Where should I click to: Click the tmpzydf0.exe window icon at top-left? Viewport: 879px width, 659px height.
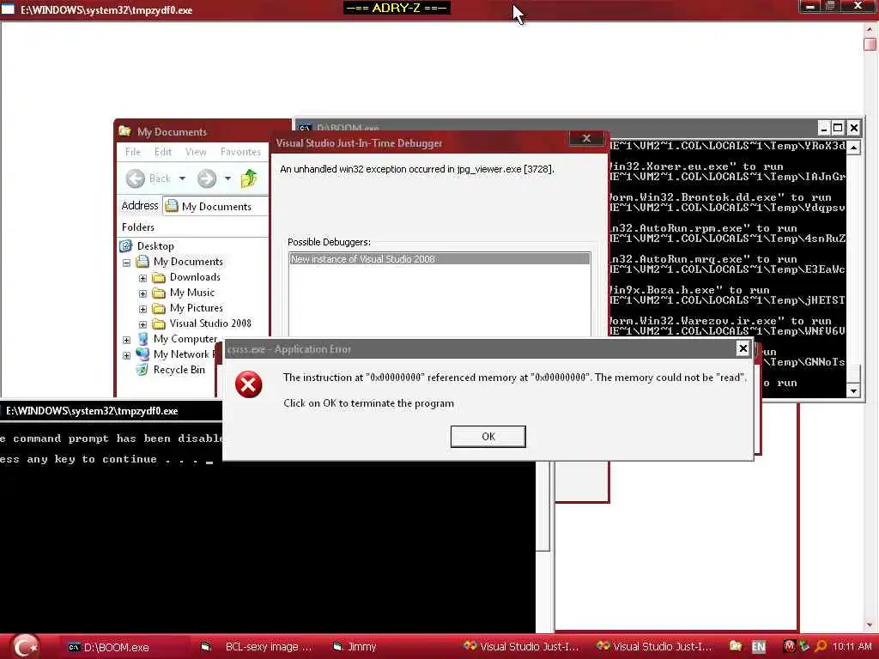[x=8, y=9]
